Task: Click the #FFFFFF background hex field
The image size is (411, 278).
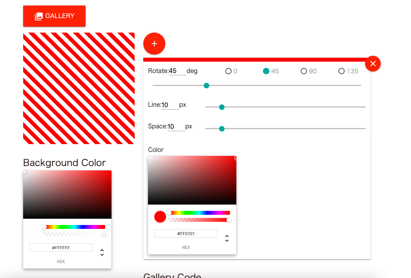Action: [61, 248]
